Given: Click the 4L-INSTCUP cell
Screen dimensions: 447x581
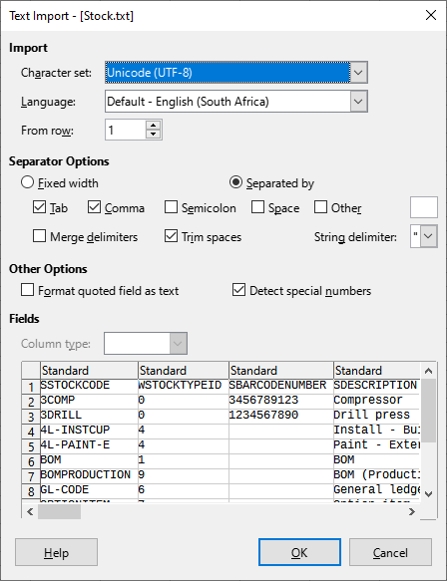Looking at the screenshot, I should click(89, 431).
